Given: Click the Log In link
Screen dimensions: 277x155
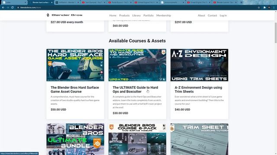Looking at the screenshot, I should [223, 15].
